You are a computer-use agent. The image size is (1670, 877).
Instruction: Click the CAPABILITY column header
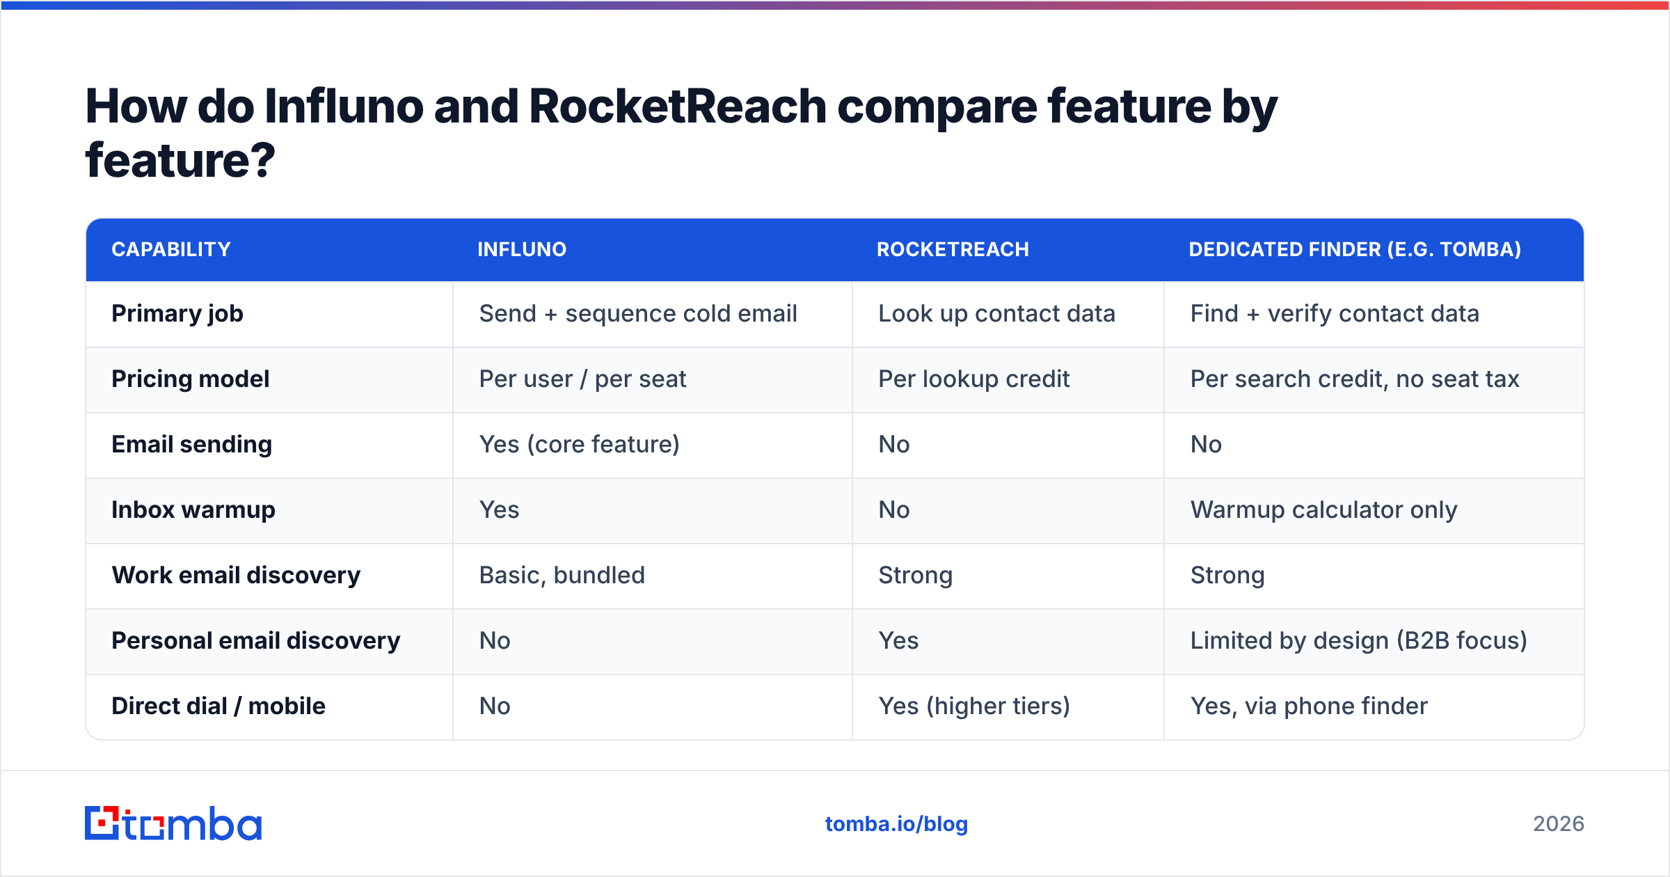tap(171, 249)
